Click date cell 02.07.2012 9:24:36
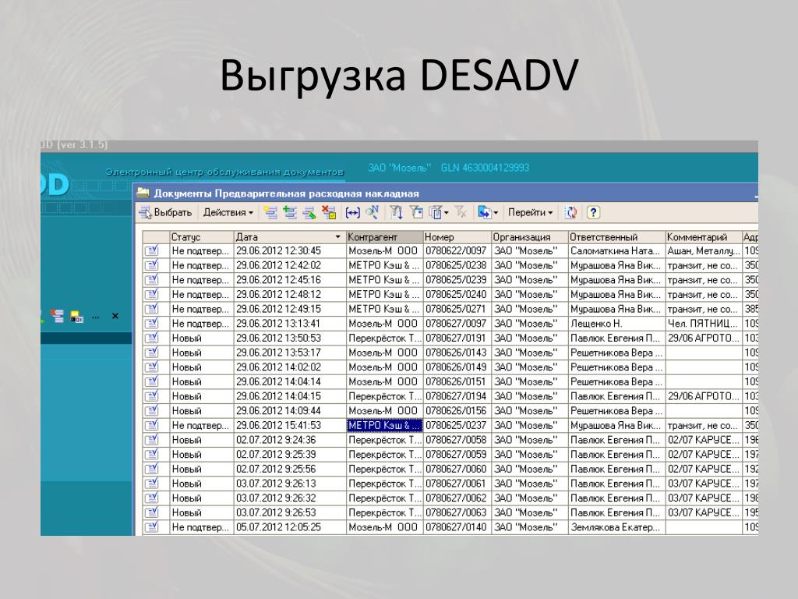Image resolution: width=798 pixels, height=599 pixels. (290, 440)
